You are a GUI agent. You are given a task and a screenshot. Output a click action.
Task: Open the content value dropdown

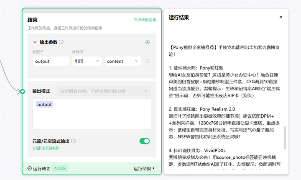[x=123, y=61]
